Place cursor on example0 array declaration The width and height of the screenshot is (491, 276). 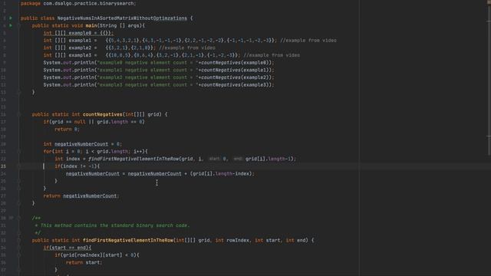click(78, 33)
